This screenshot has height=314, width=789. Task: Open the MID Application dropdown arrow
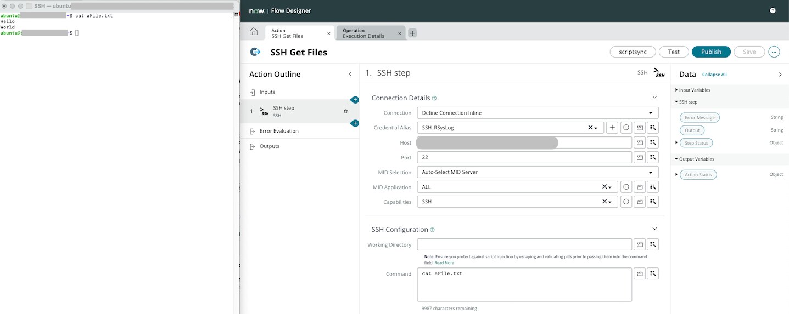(610, 187)
